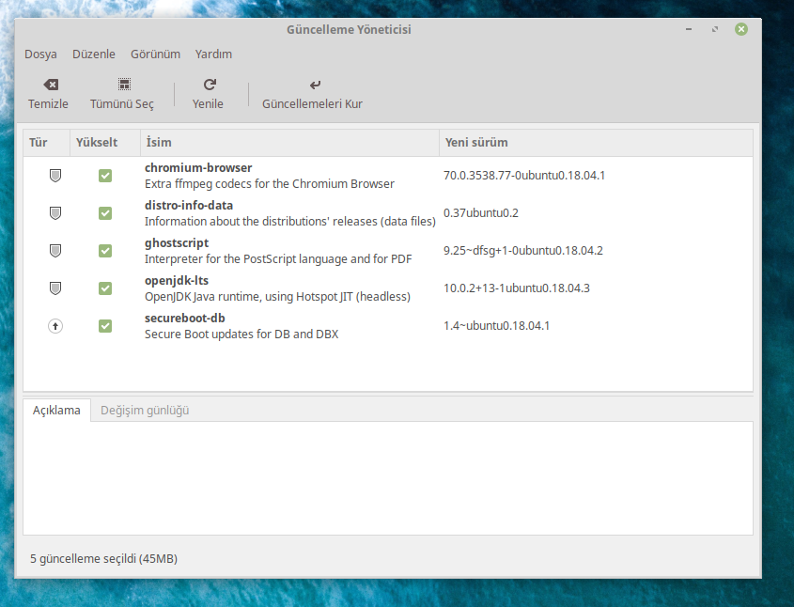The width and height of the screenshot is (794, 607).
Task: Click the 'Interpreter for the PostScript language' description
Action: point(278,258)
